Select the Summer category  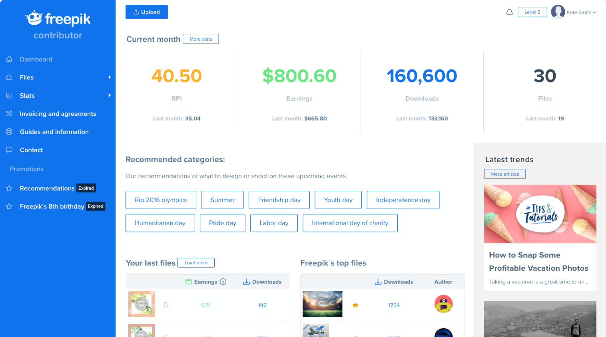click(222, 200)
